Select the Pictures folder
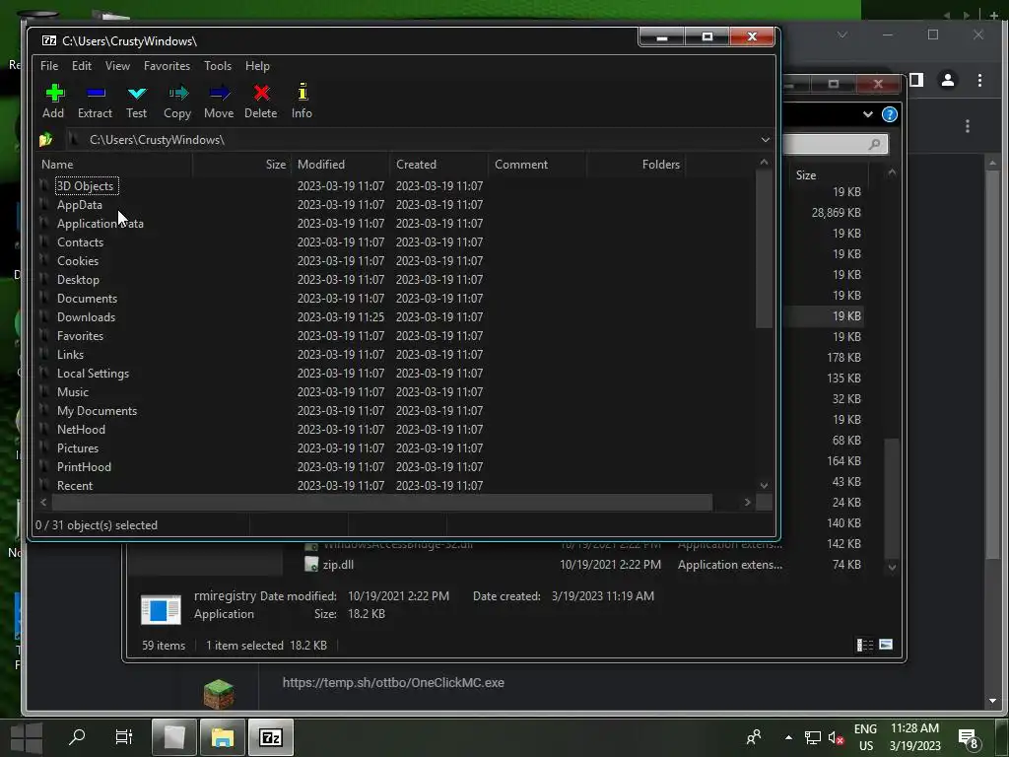The width and height of the screenshot is (1009, 757). (x=78, y=448)
